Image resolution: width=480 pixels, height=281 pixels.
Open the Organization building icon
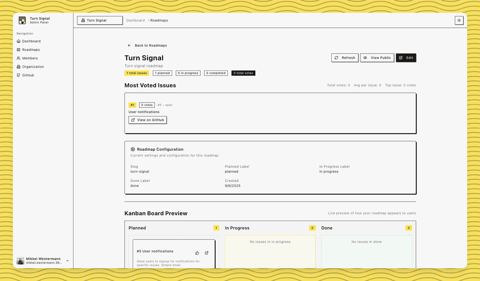[18, 67]
